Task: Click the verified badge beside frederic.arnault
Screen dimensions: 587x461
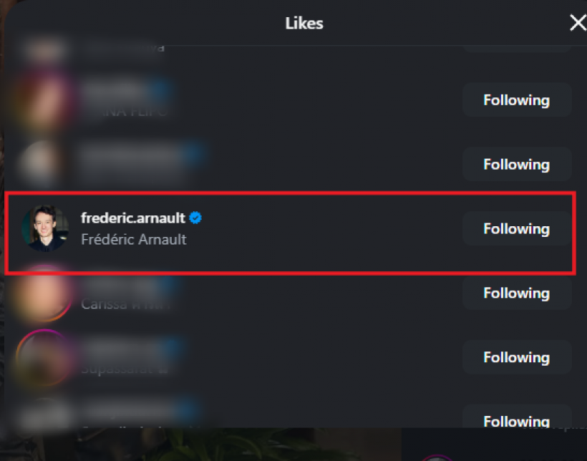Action: point(195,218)
